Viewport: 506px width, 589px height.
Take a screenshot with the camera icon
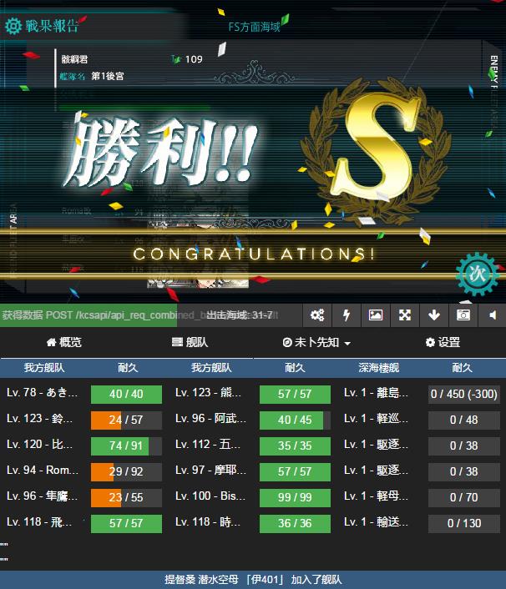[463, 315]
